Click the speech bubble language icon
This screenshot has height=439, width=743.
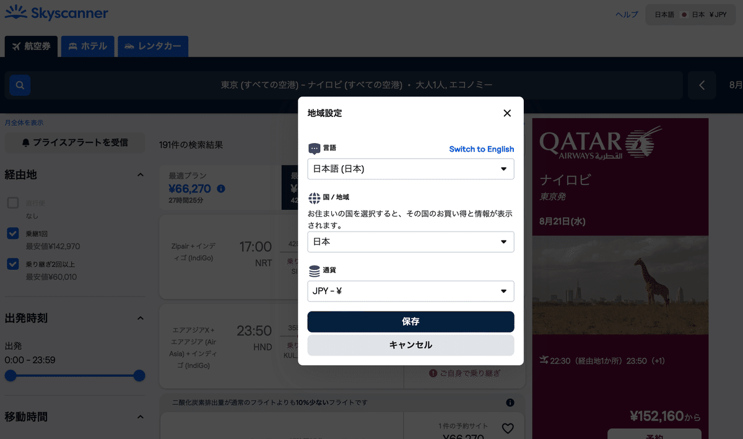click(x=313, y=147)
